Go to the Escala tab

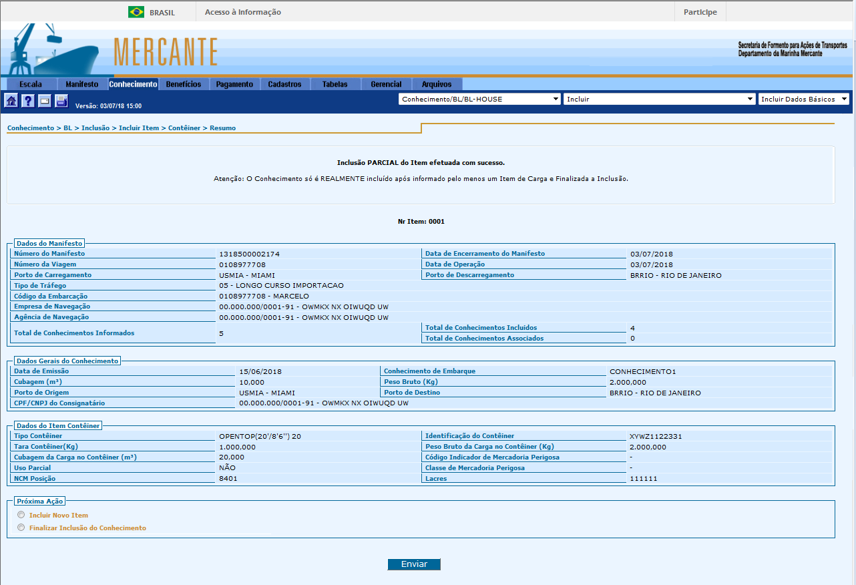tap(30, 84)
